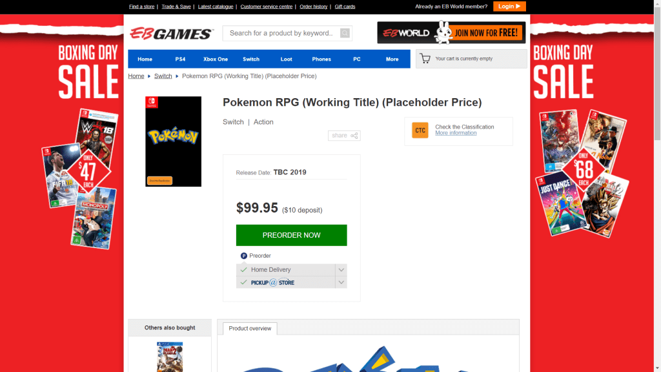
Task: Select the Product overview tab
Action: click(x=250, y=329)
